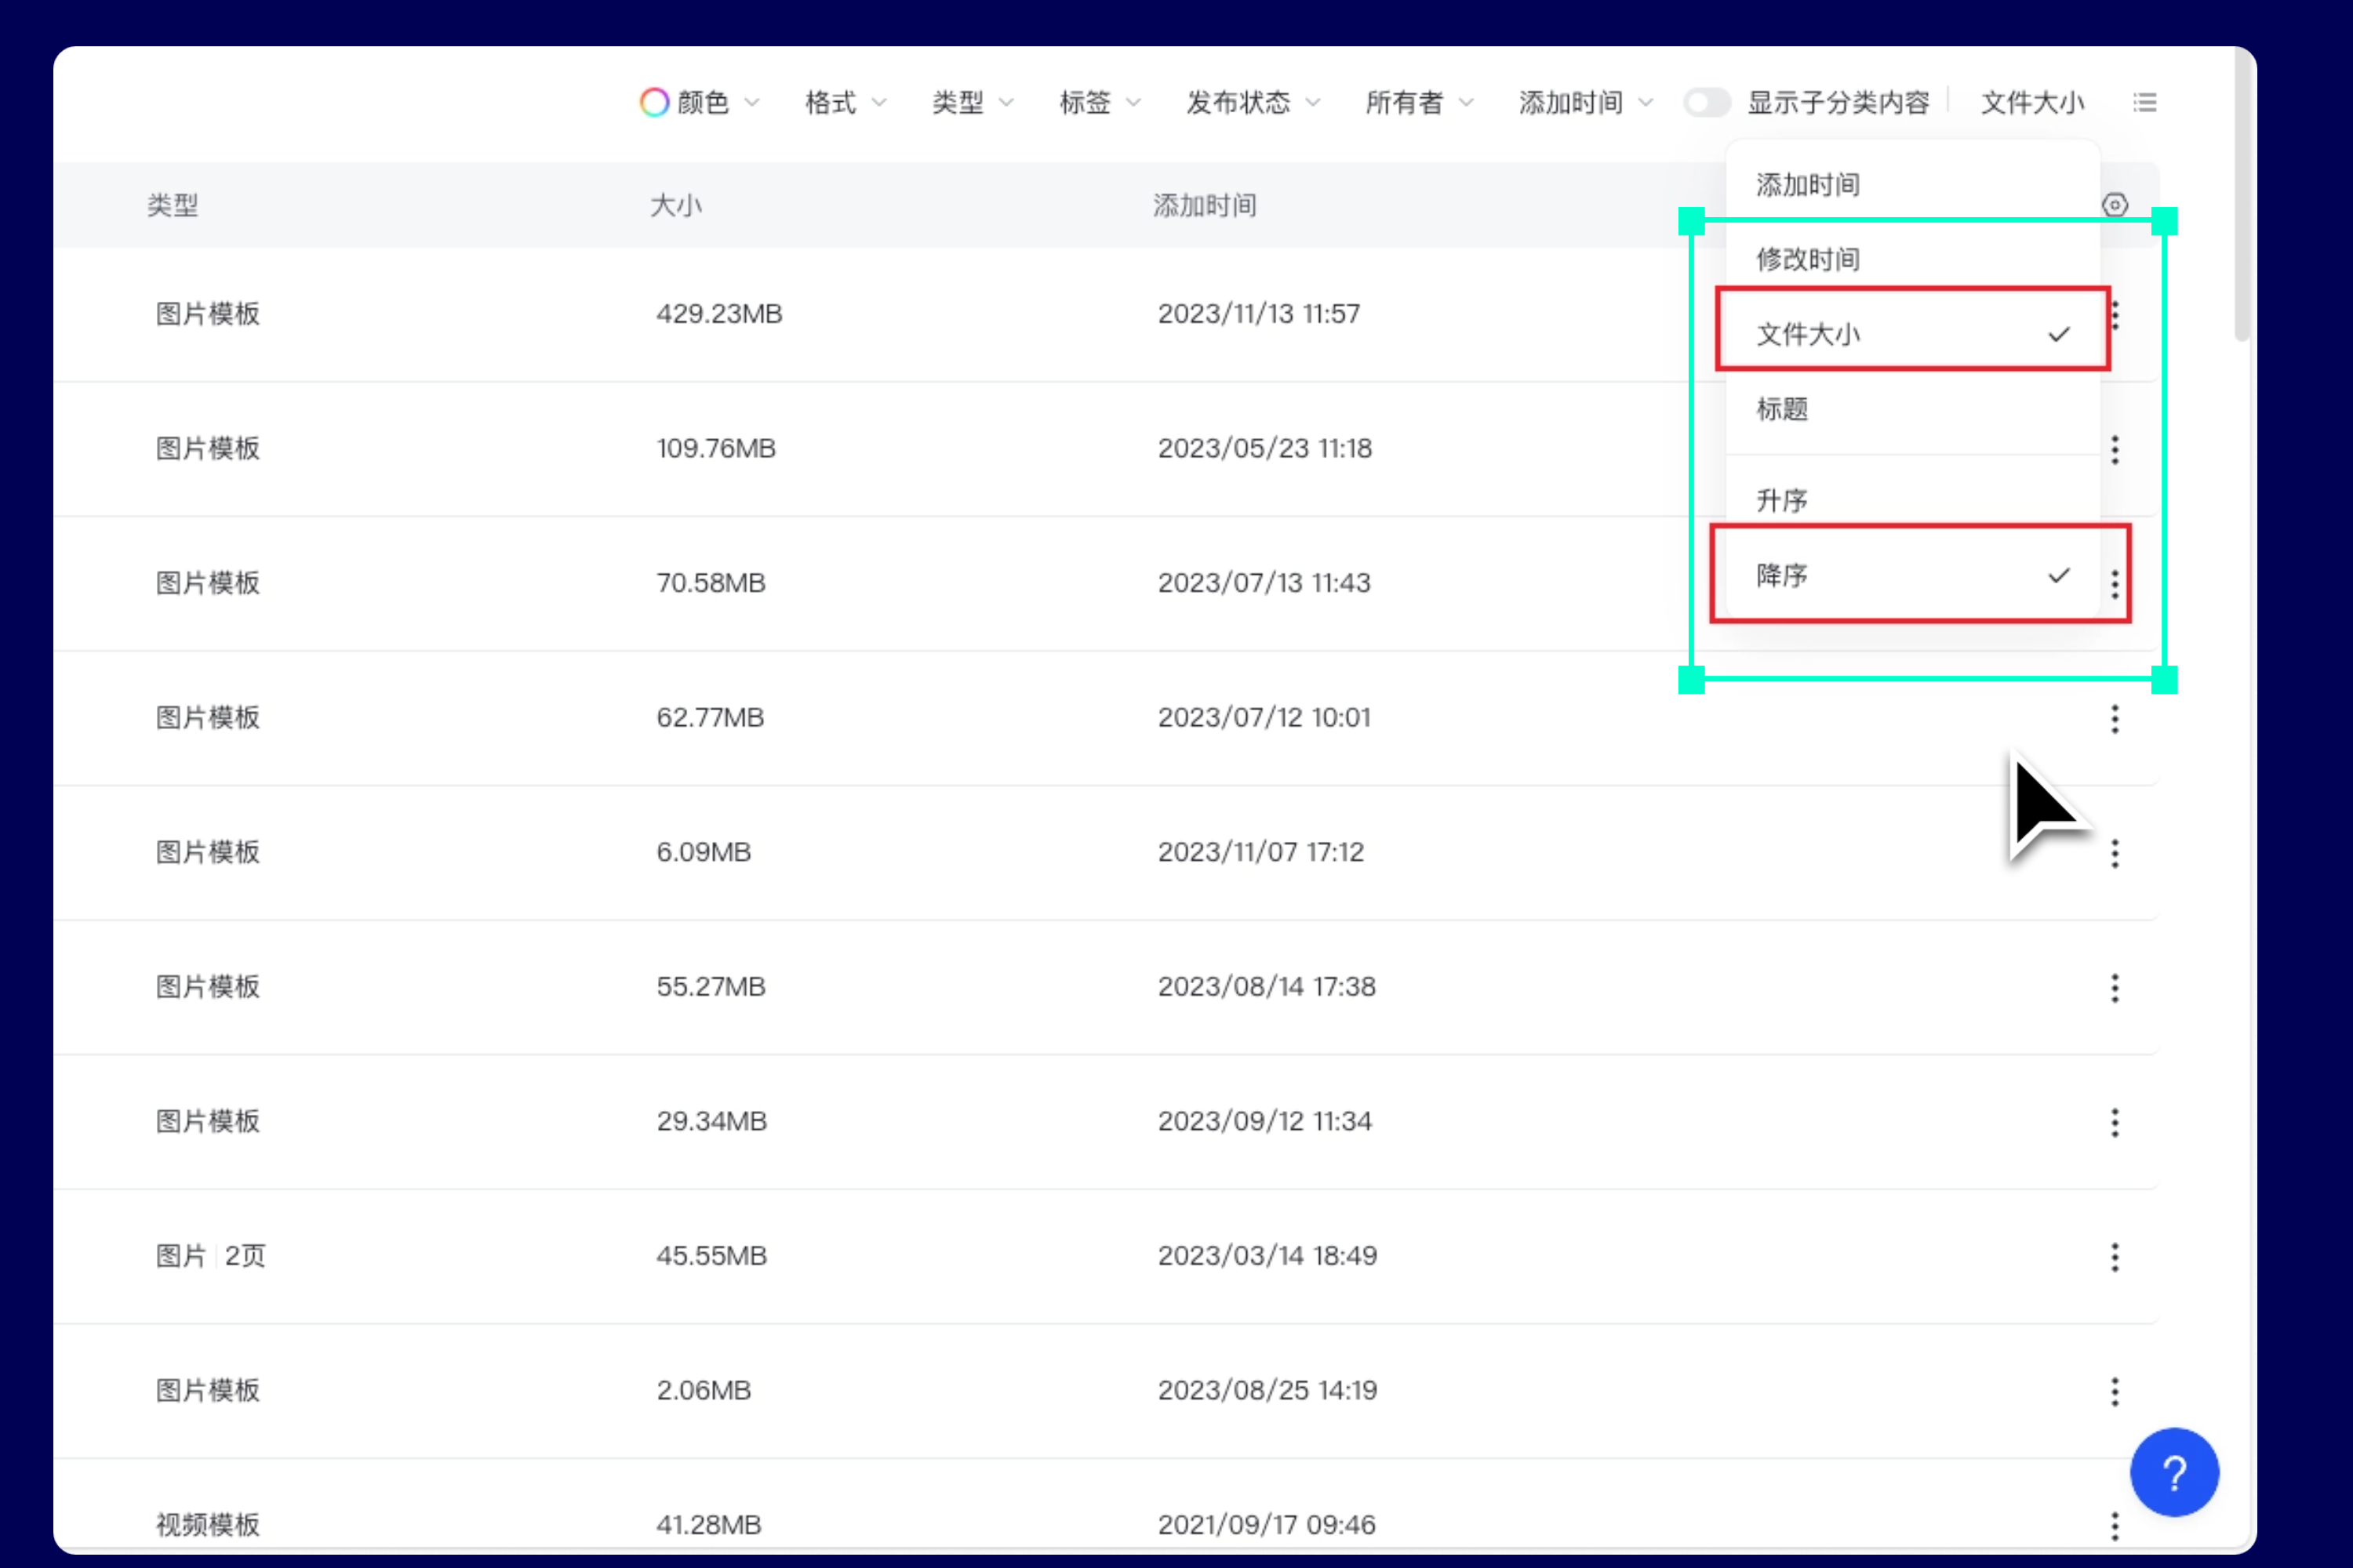Viewport: 2353px width, 1568px height.
Task: Switch layout with the list view icon
Action: [x=2145, y=102]
